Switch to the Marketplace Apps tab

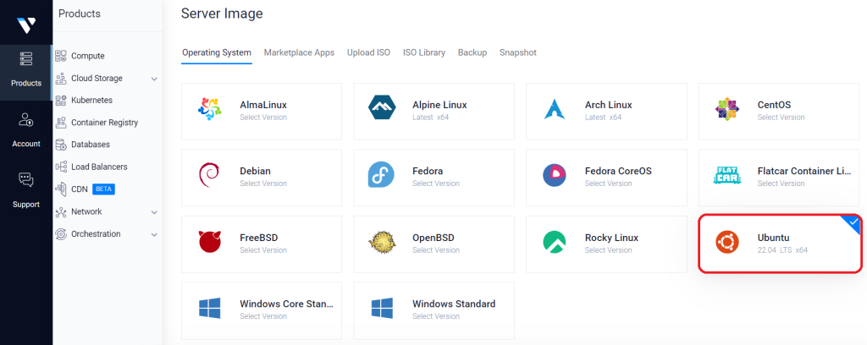[x=299, y=53]
